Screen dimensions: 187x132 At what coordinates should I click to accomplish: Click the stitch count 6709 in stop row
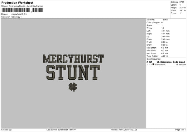pos(157,64)
